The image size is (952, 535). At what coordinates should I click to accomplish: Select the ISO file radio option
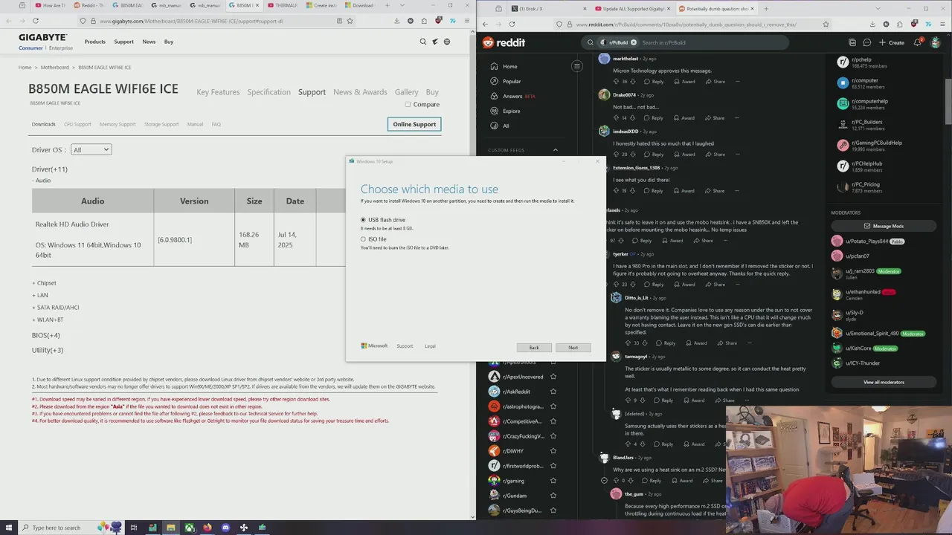click(363, 239)
